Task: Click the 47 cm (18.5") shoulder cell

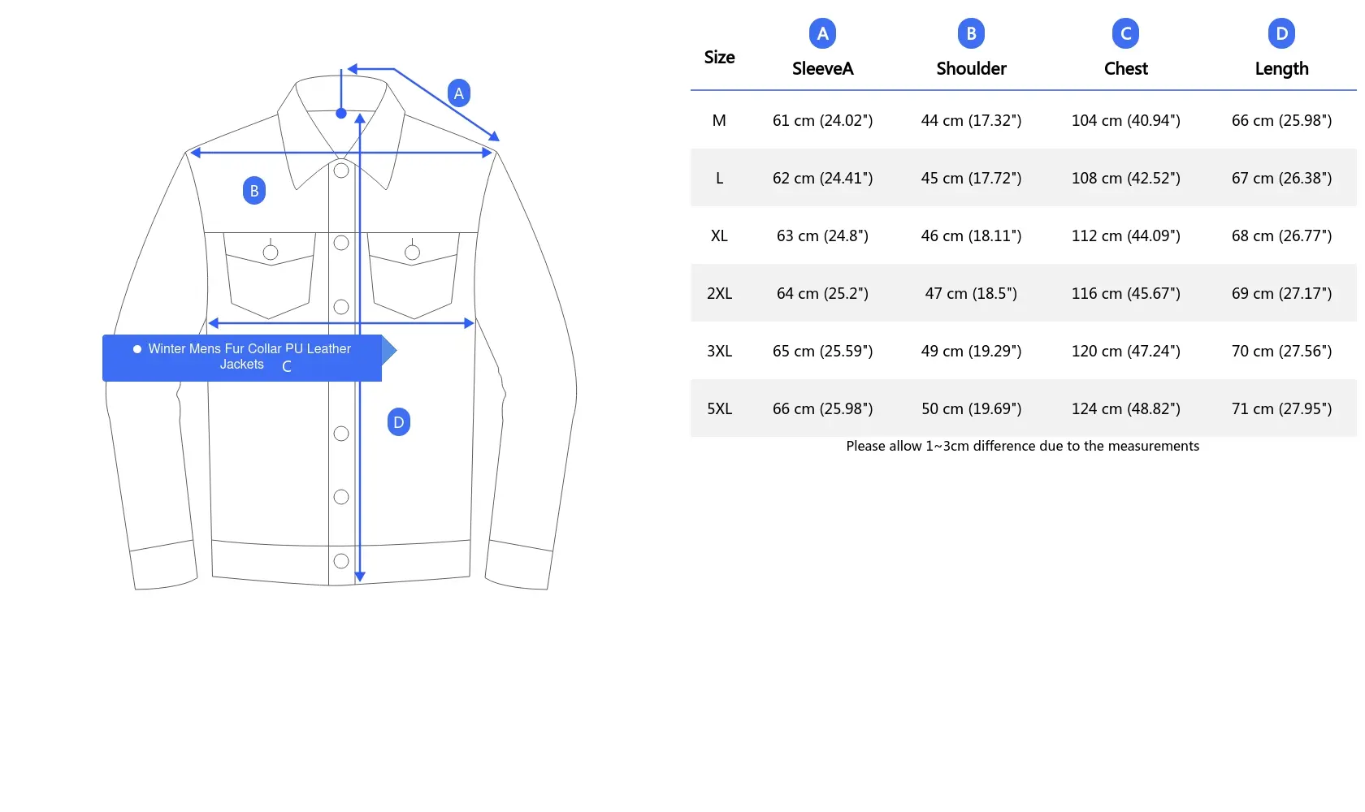Action: [x=971, y=293]
